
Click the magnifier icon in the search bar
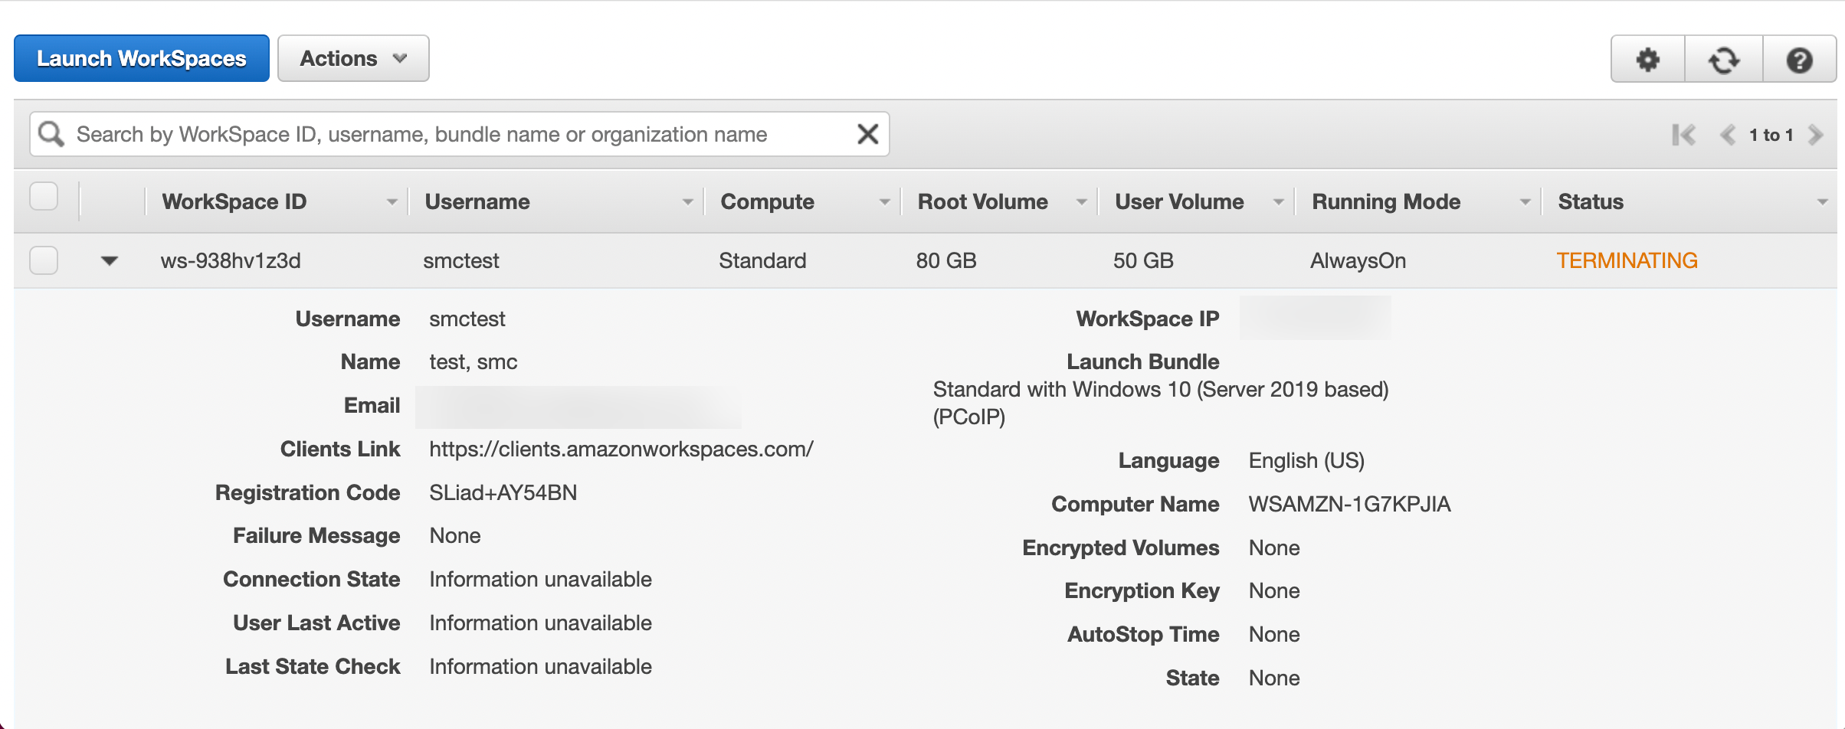click(x=51, y=133)
